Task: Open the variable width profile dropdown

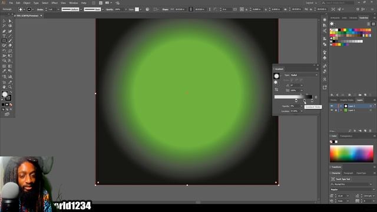Action: pos(81,9)
